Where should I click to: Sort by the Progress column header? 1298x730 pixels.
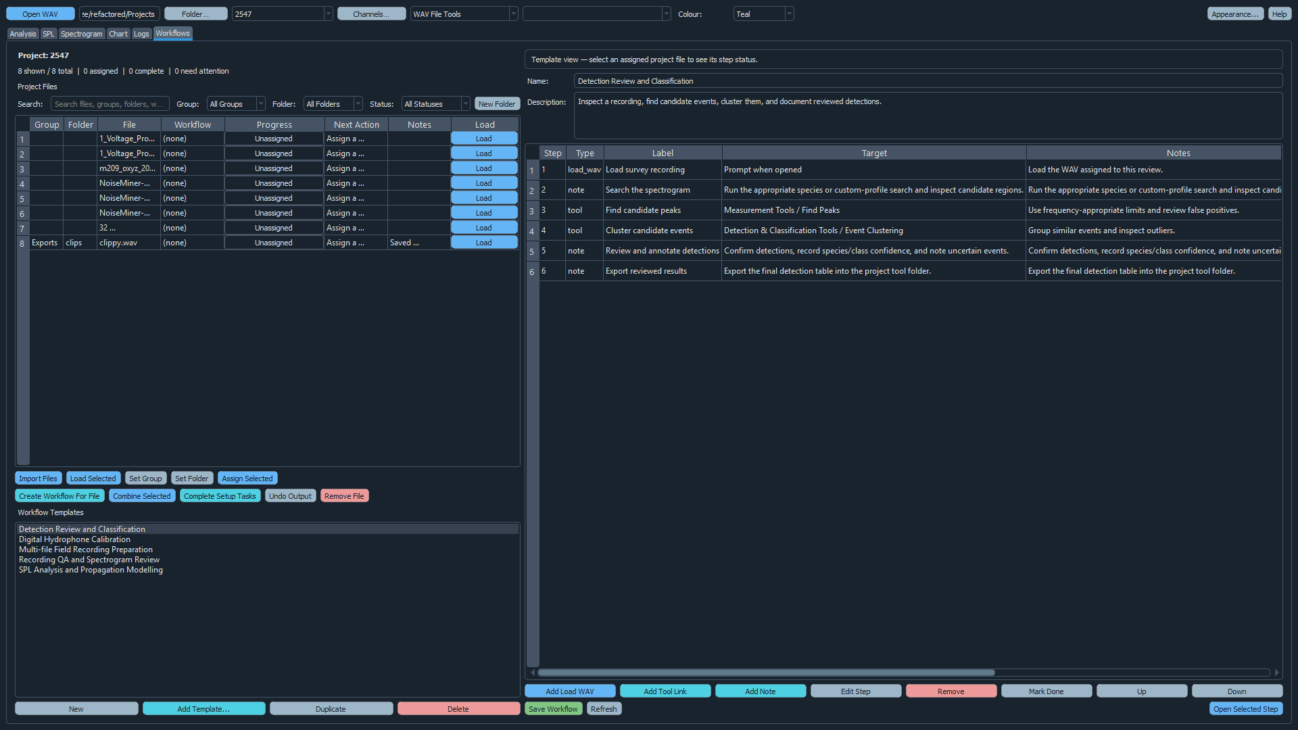pyautogui.click(x=274, y=124)
